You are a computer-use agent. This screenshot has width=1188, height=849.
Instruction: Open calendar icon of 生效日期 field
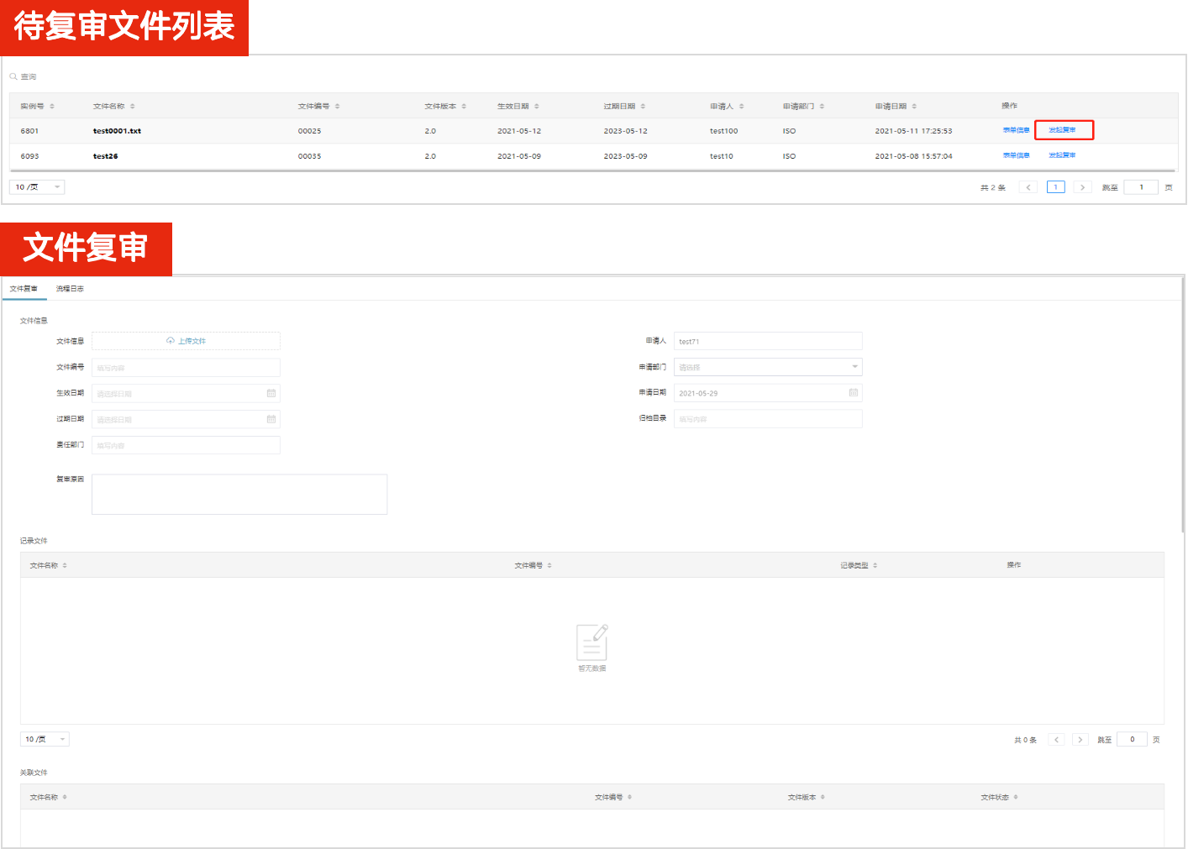[x=271, y=393]
